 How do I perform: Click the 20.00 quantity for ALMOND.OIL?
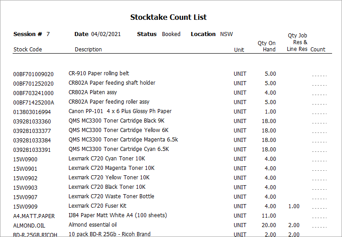pos(269,225)
